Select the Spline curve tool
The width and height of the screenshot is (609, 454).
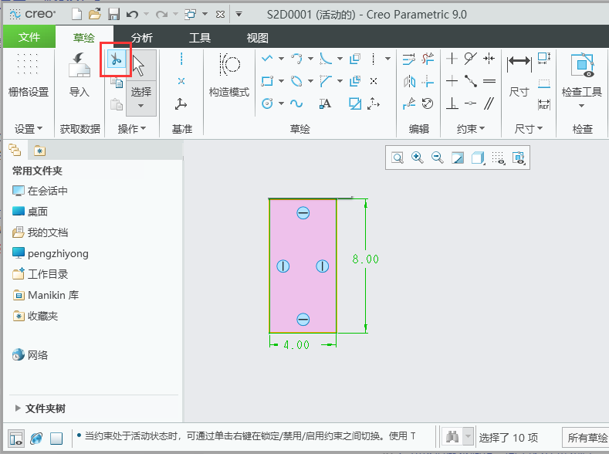pyautogui.click(x=296, y=103)
